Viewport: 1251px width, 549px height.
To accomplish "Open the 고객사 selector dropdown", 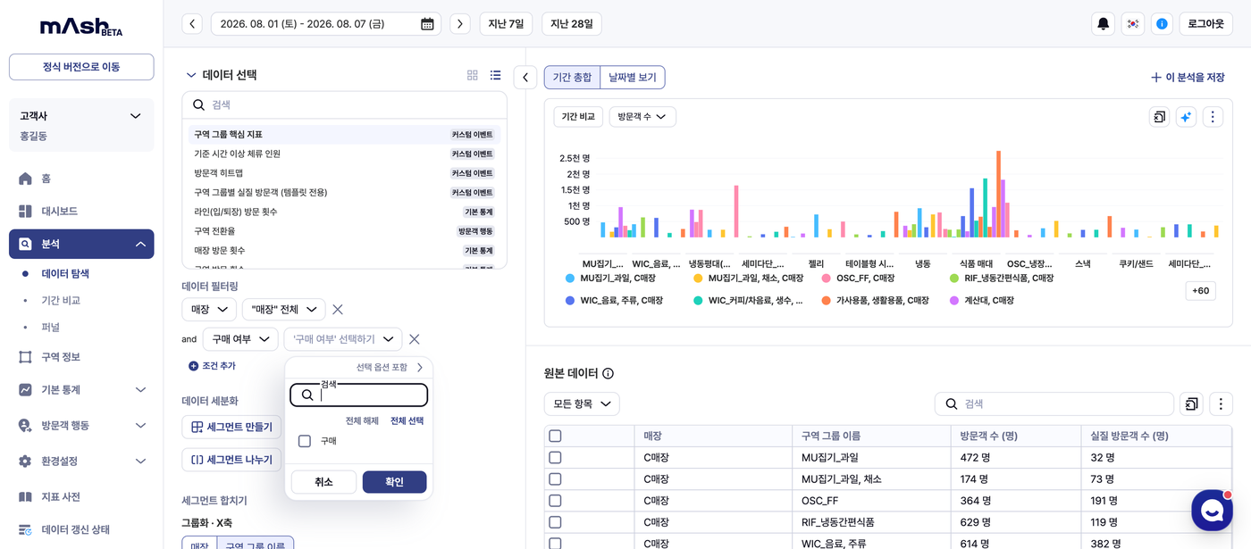I will [x=81, y=116].
